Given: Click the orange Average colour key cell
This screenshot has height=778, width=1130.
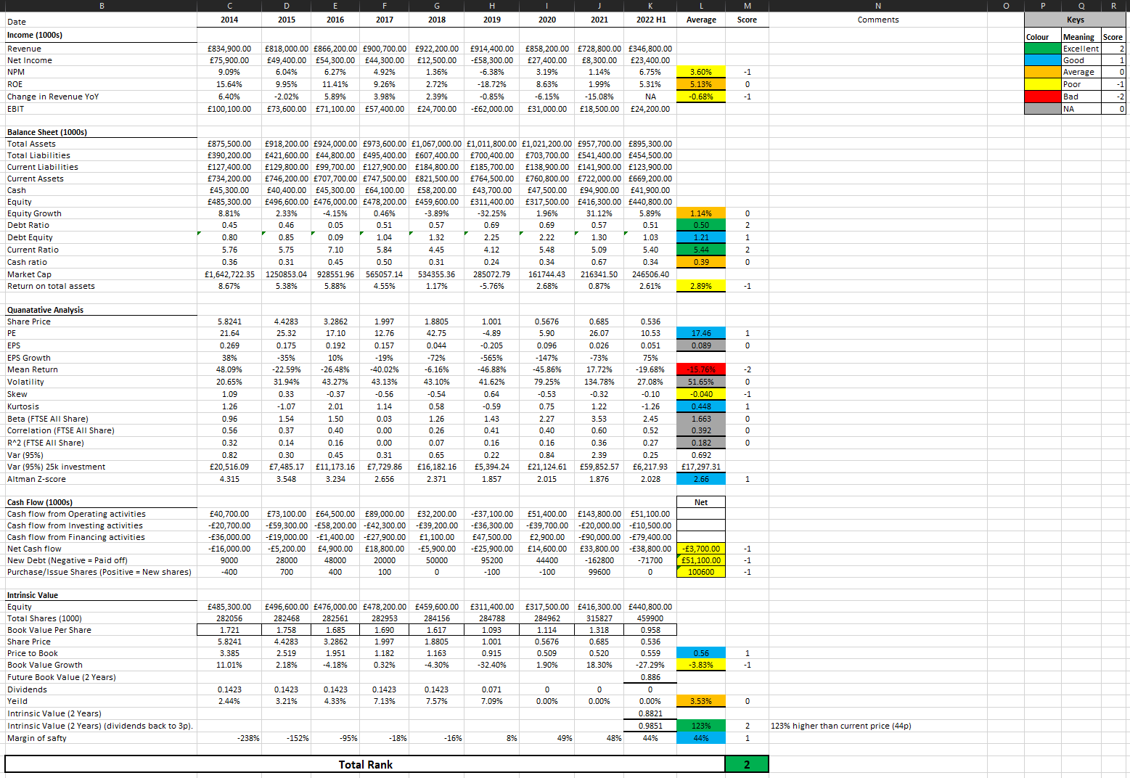Looking at the screenshot, I should [1042, 72].
